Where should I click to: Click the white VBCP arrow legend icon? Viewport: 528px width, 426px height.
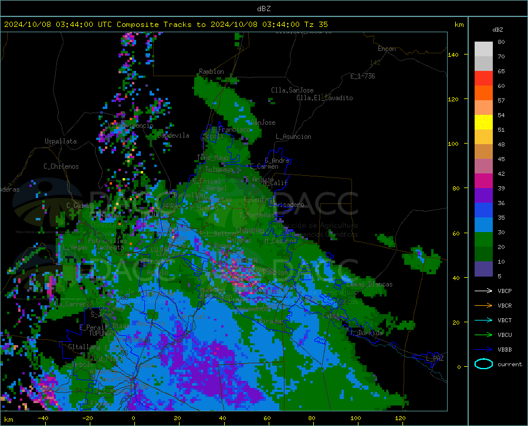[x=483, y=291]
